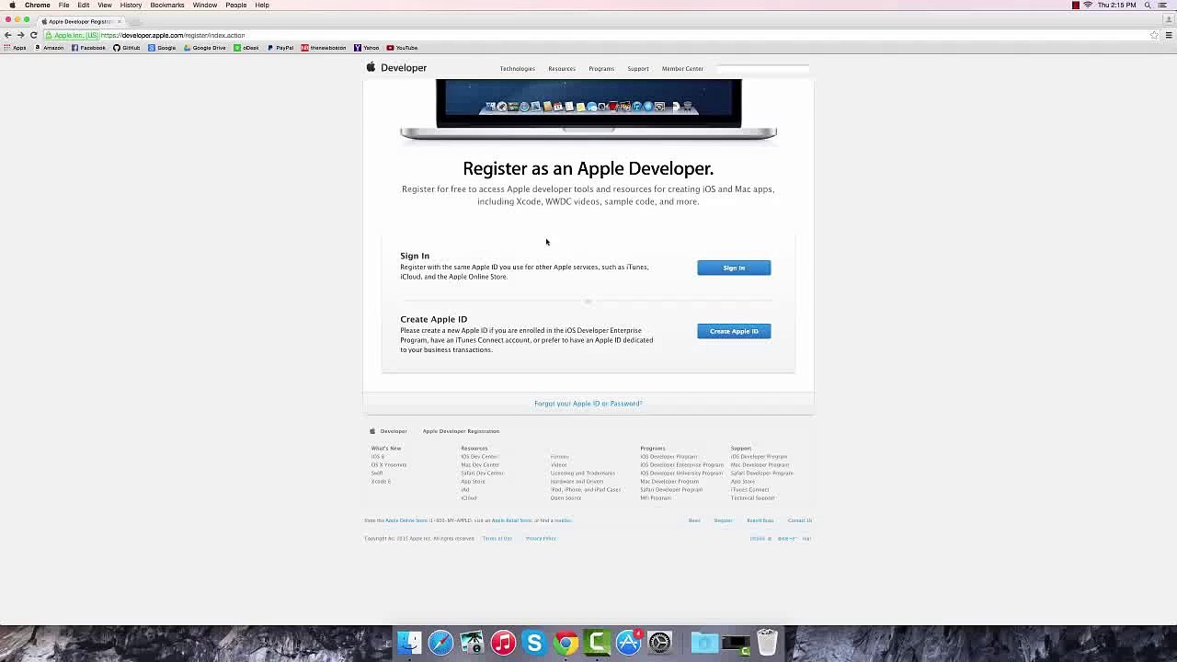The width and height of the screenshot is (1177, 662).
Task: Open the Facebook bookmark
Action: click(x=88, y=48)
